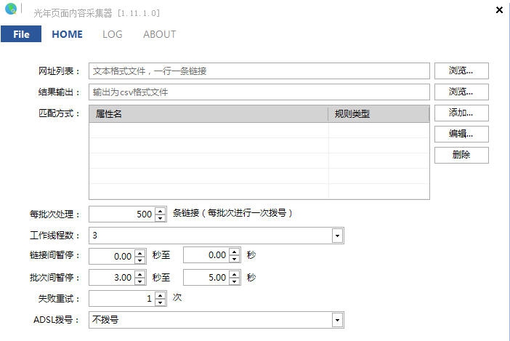Decrease 批次间暂停 maximum value 5.00

click(234, 281)
